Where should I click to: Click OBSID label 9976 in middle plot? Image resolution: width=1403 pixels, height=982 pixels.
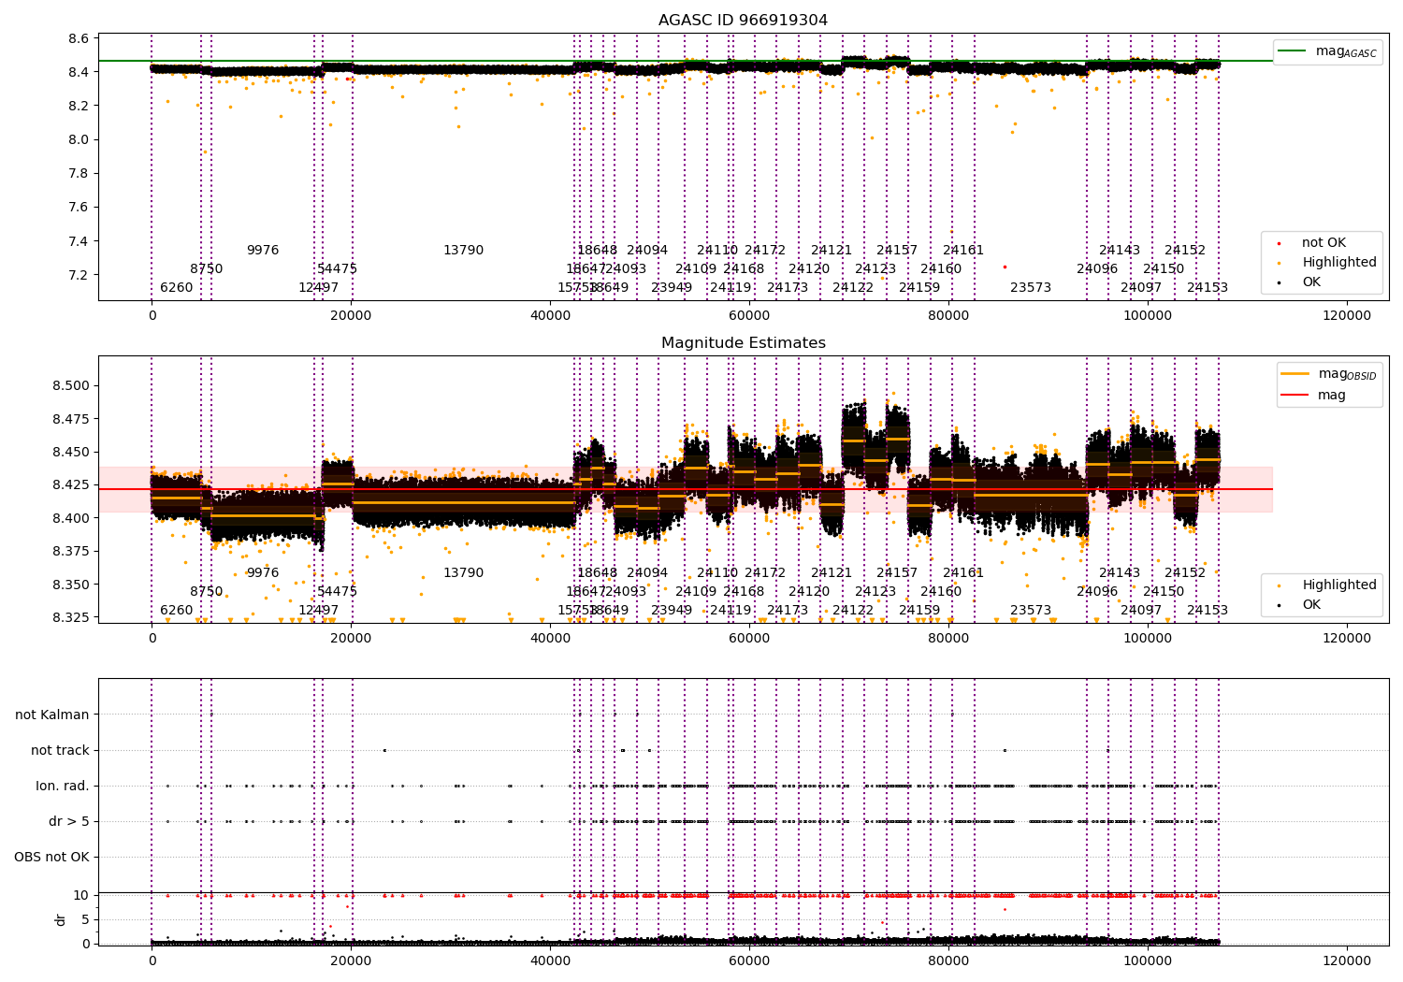(x=263, y=573)
